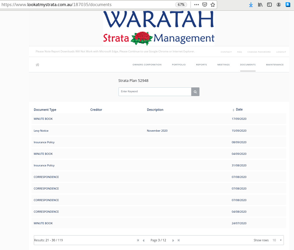Click the Skype extension icon
294x250 pixels.
point(288,5)
